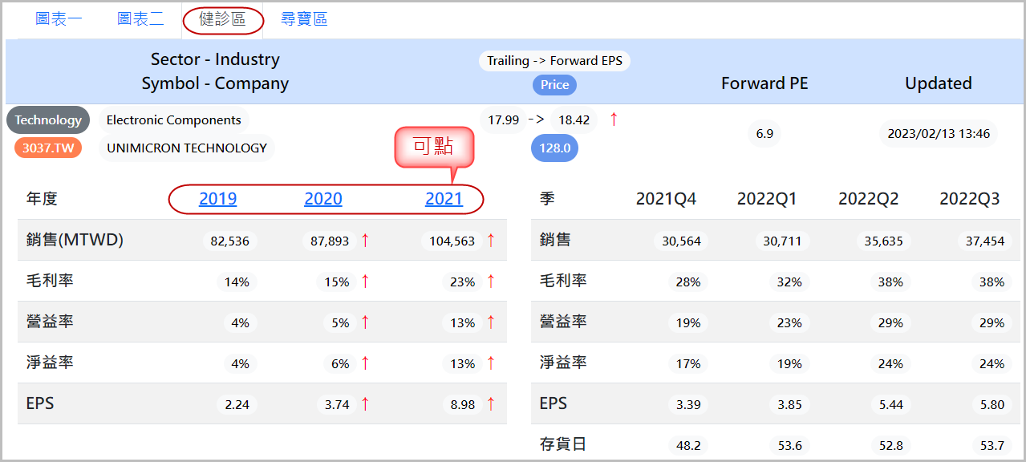Switch to the 圖表一 tab
The image size is (1026, 462).
(x=59, y=19)
